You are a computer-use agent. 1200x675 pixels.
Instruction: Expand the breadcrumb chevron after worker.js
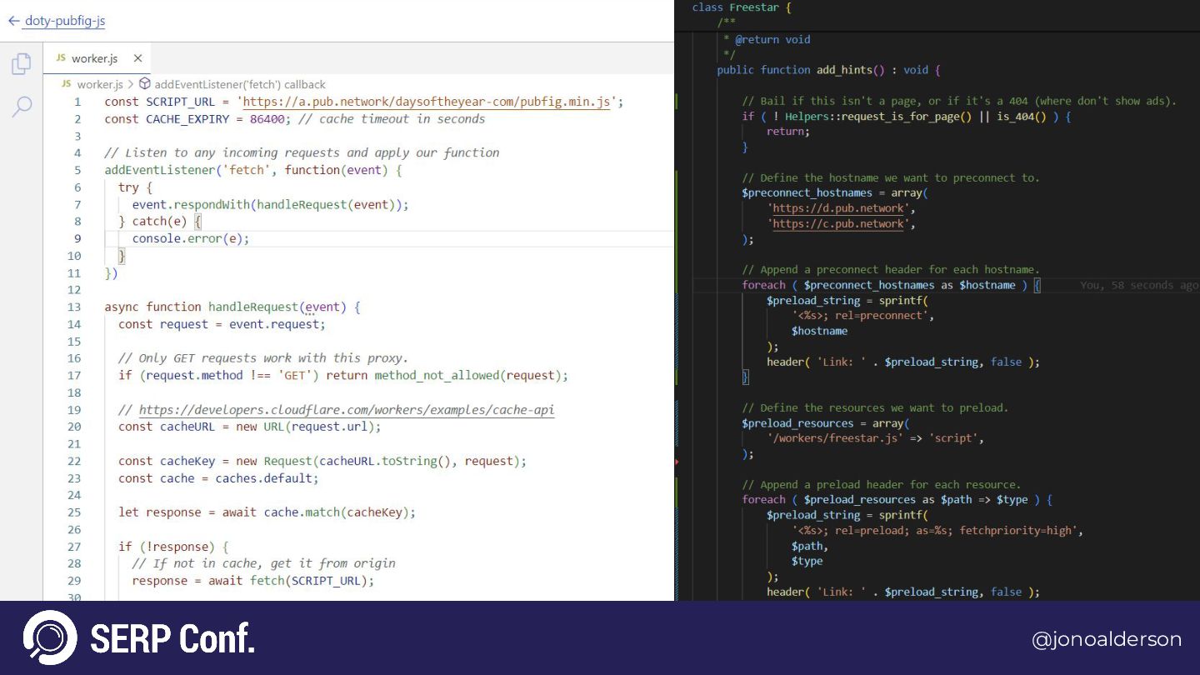[131, 84]
